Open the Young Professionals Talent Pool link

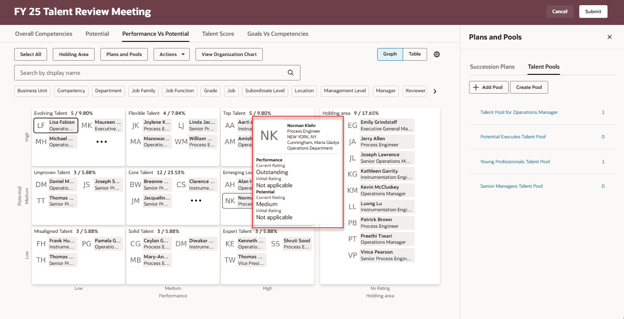515,161
